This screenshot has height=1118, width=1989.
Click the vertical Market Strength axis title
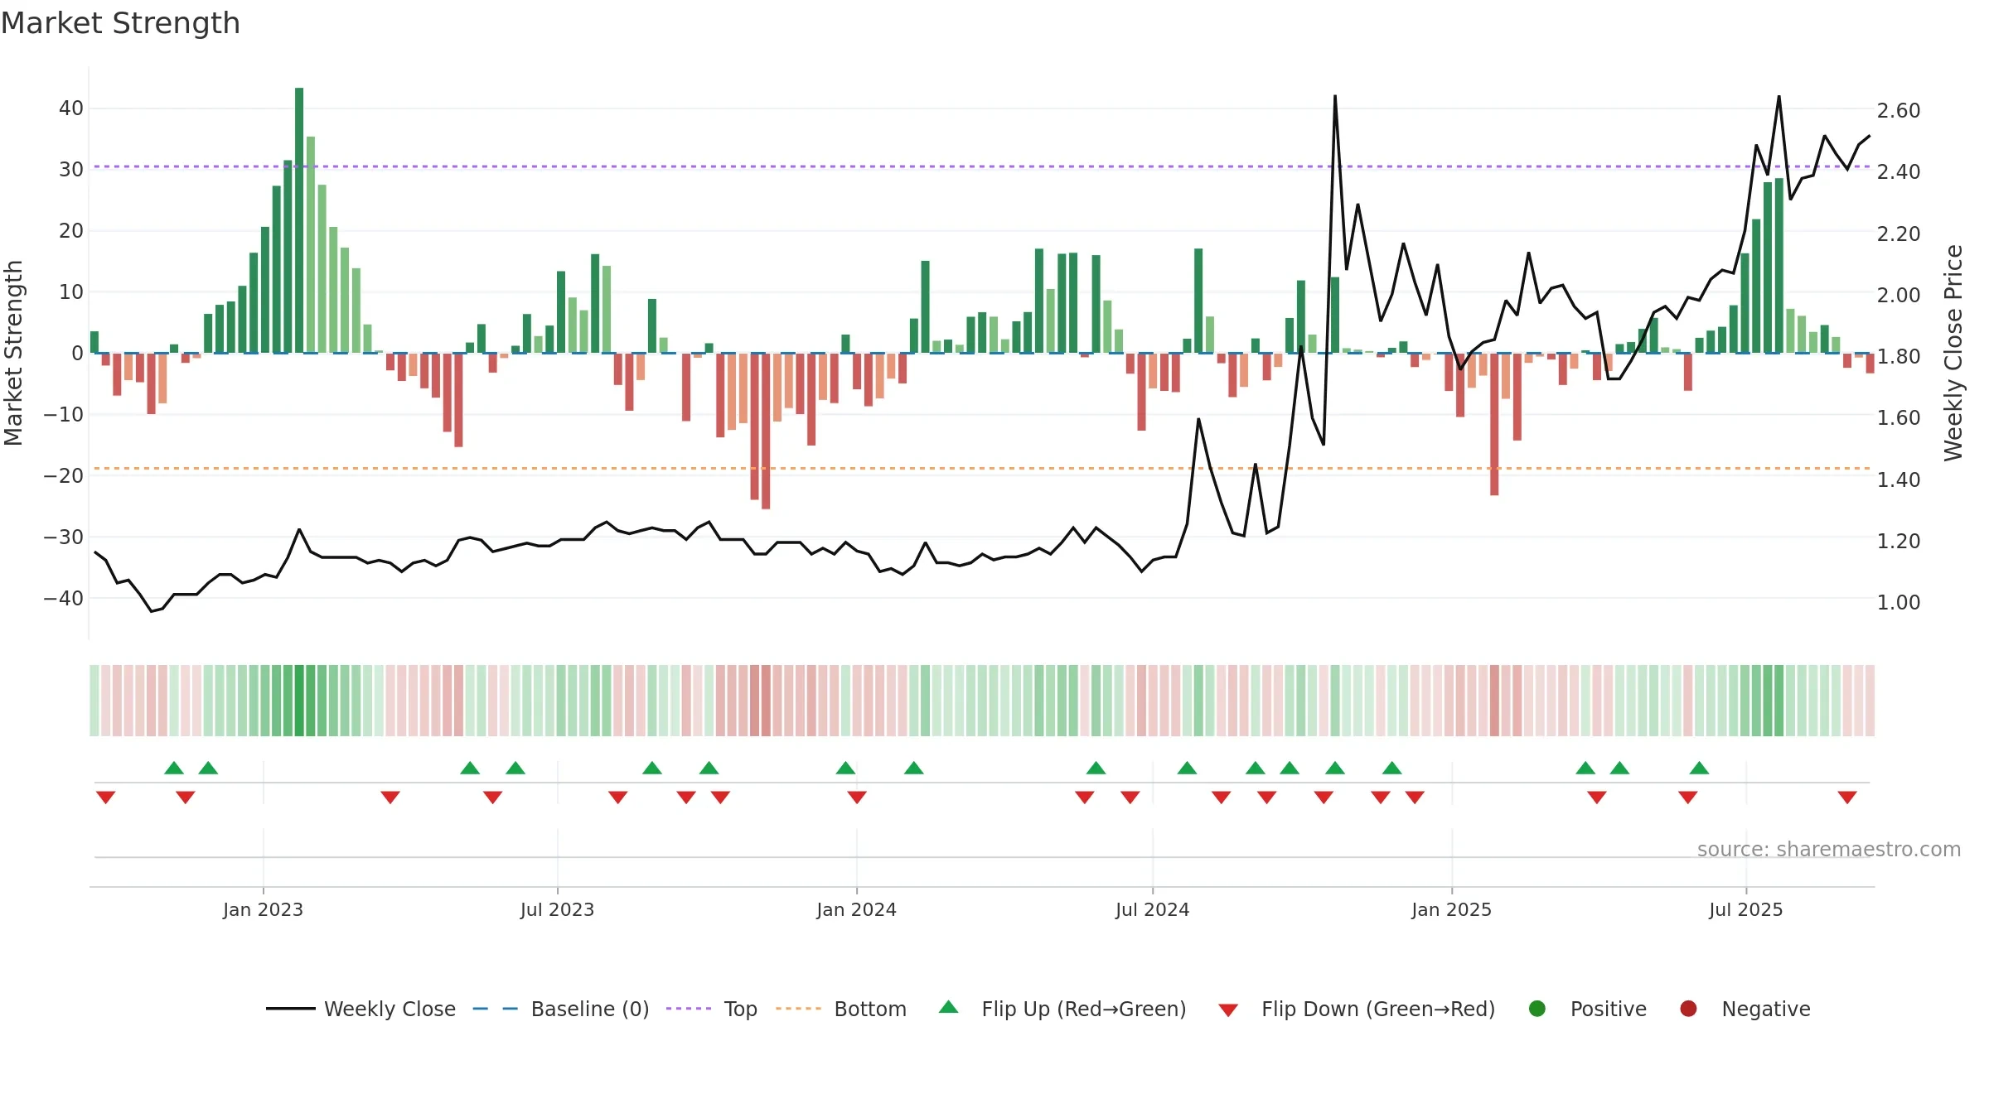point(13,353)
